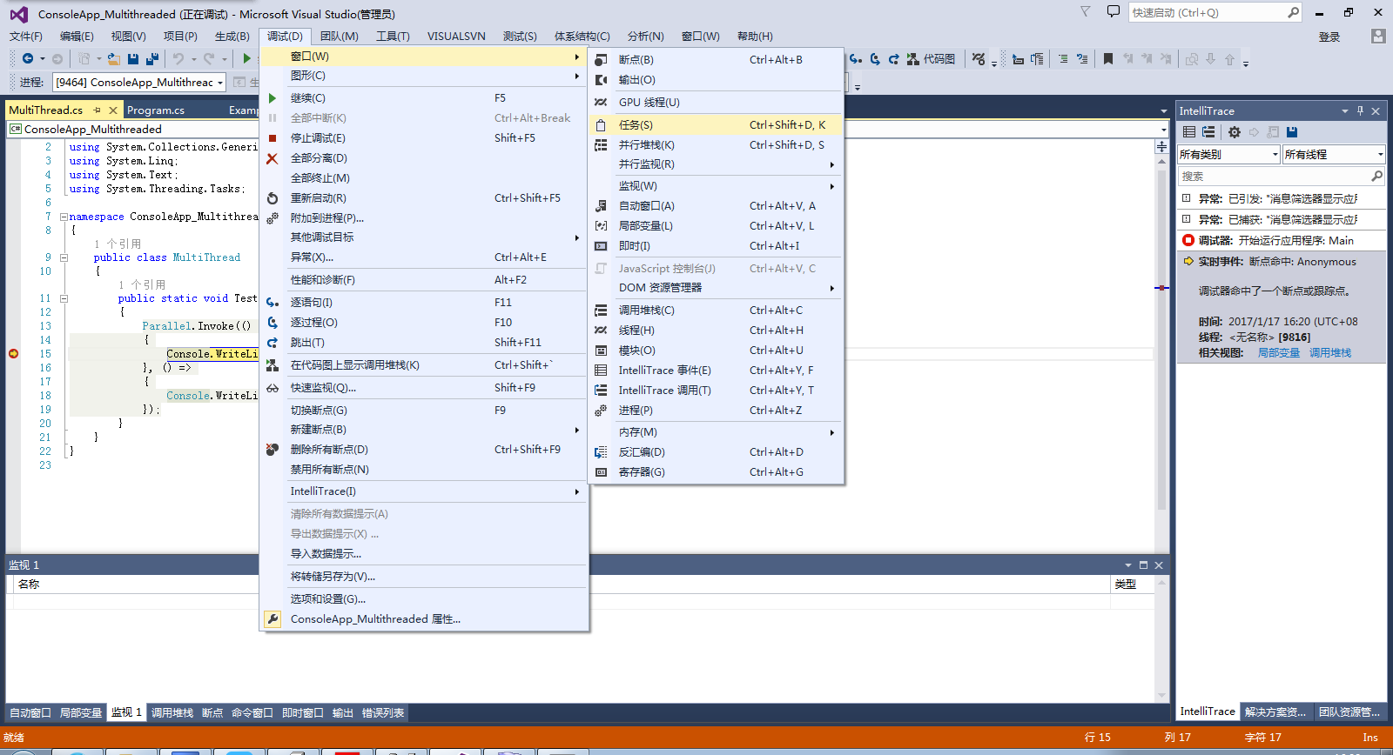
Task: Expand the Graphics (图形) submenu
Action: (424, 76)
